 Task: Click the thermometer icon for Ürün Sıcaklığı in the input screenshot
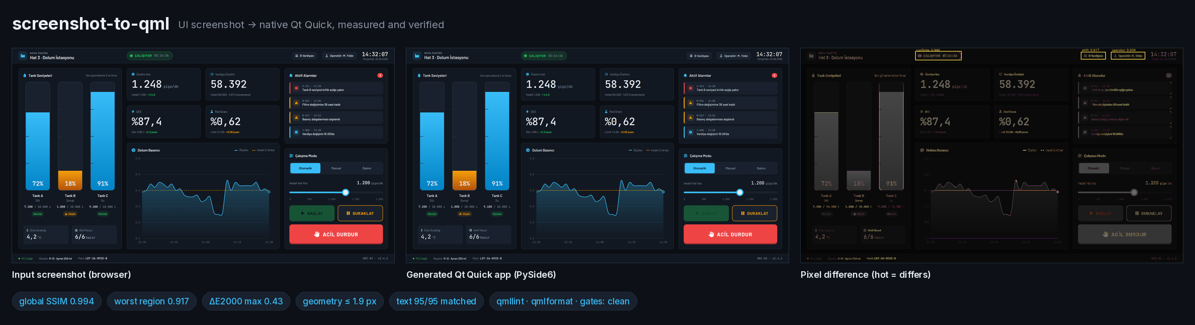(27, 230)
